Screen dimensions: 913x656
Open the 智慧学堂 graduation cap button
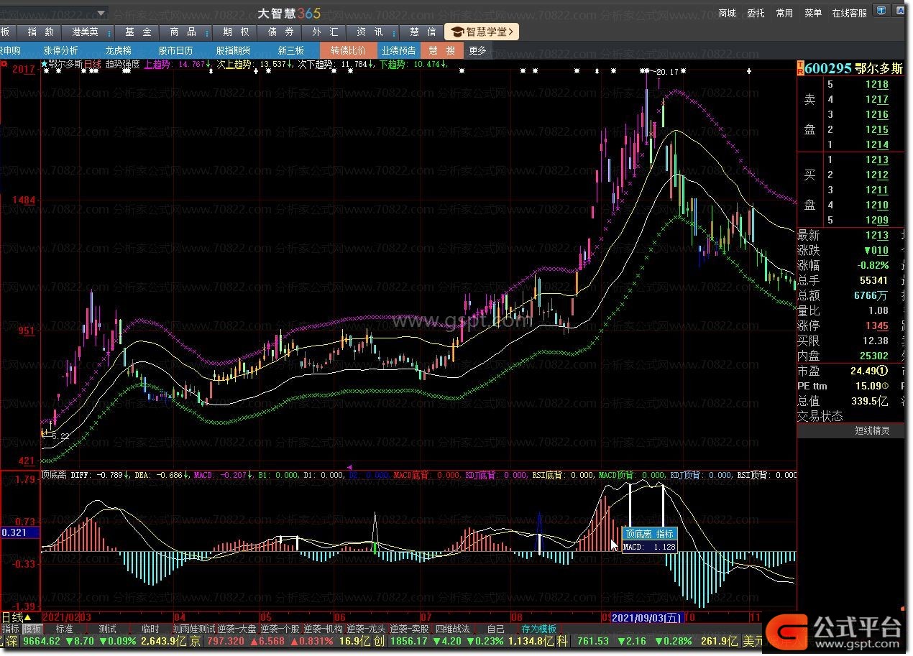tap(482, 32)
